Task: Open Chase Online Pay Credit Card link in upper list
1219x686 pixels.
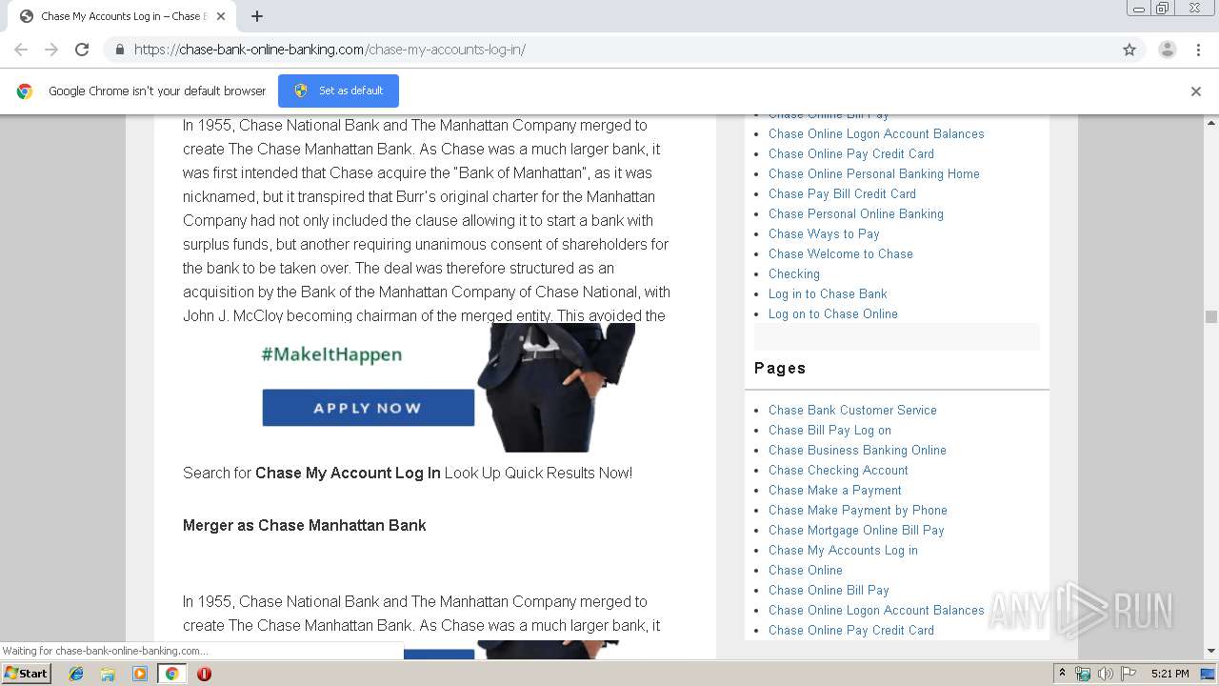Action: point(851,153)
